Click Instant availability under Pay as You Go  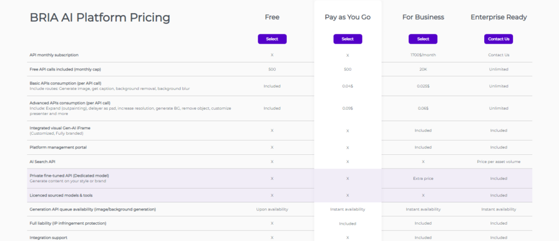pos(348,209)
